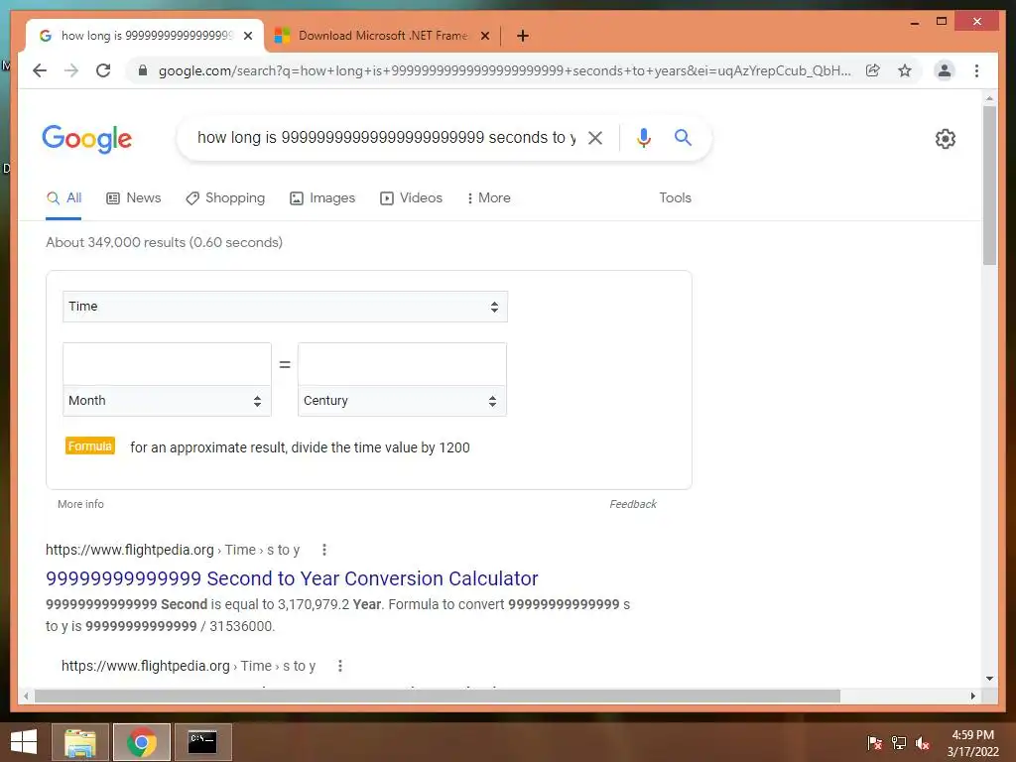1016x762 pixels.
Task: Focus the Century value input box
Action: pos(402,364)
